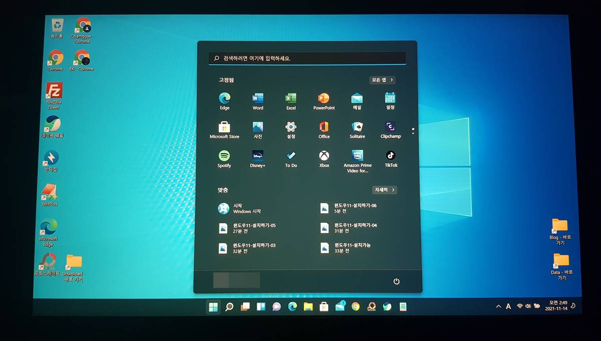Open the Naver Whale taskbar icon
This screenshot has width=601, height=341.
tap(387, 307)
